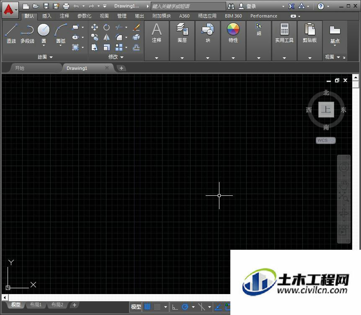Select the Trim tool in Modify panel
Image resolution: width=361 pixels, height=315 pixels.
pos(119,27)
